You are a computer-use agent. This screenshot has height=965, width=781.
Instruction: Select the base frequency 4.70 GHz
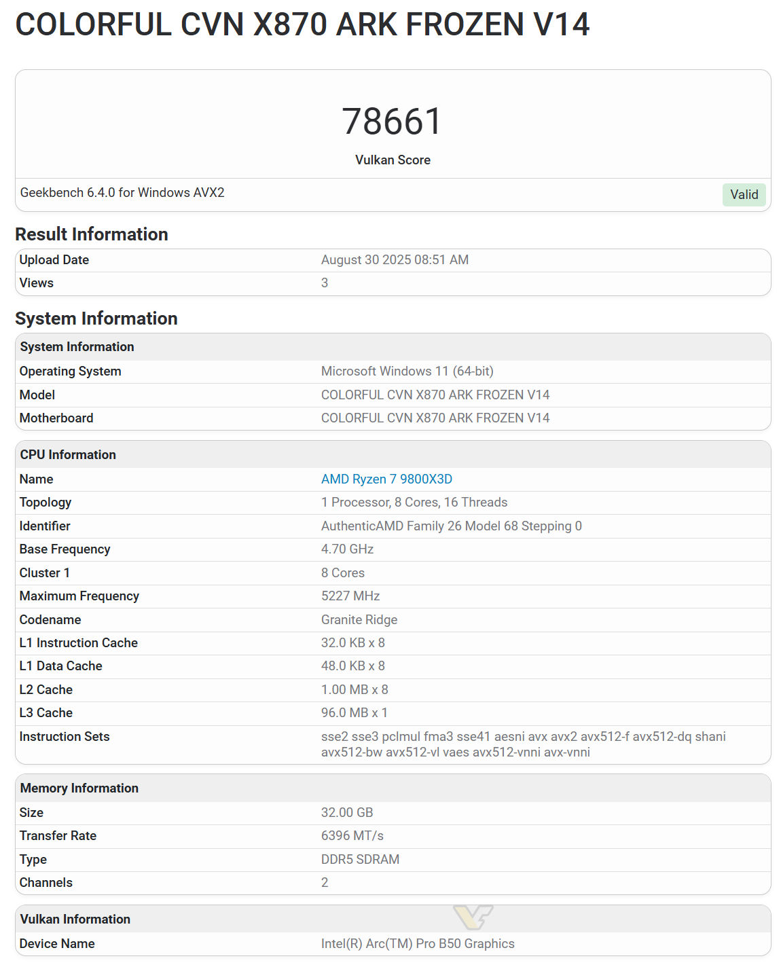[348, 549]
